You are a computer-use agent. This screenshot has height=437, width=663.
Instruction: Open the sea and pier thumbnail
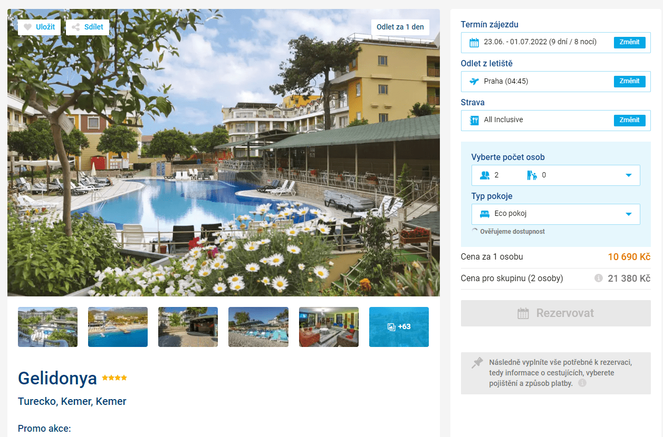118,327
